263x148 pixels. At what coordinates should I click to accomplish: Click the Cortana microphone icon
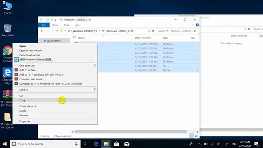[76, 144]
